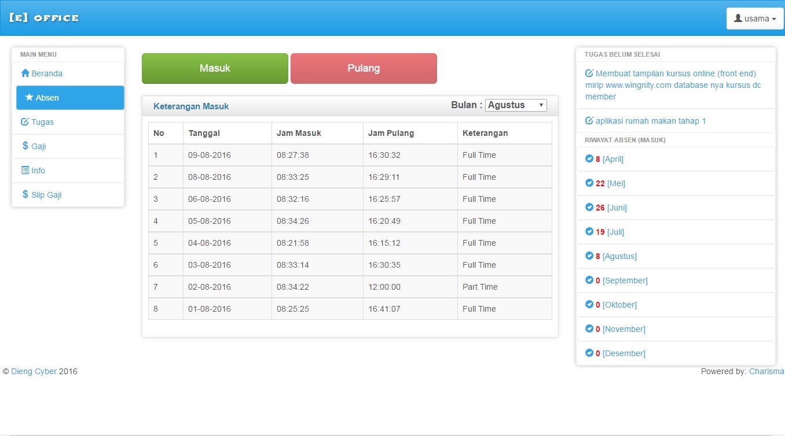Click check icon in April row
Viewport: 785px width, 436px height.
pyautogui.click(x=589, y=159)
